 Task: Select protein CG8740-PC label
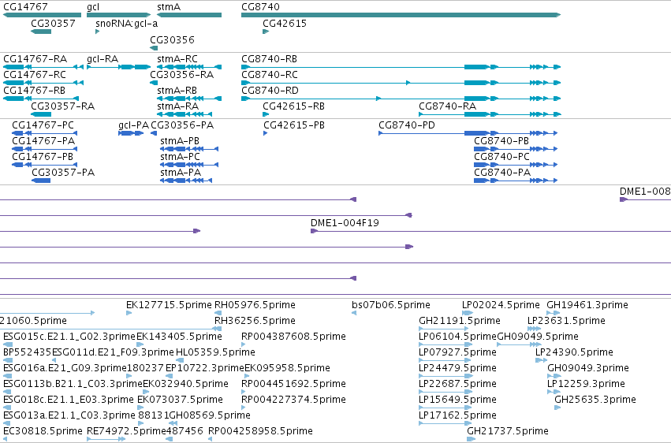pos(502,157)
